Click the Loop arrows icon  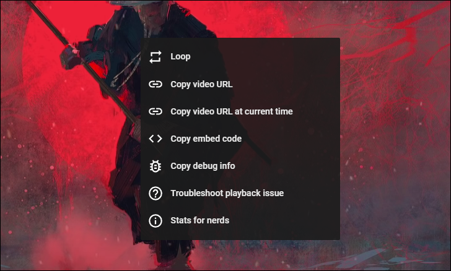(x=155, y=57)
